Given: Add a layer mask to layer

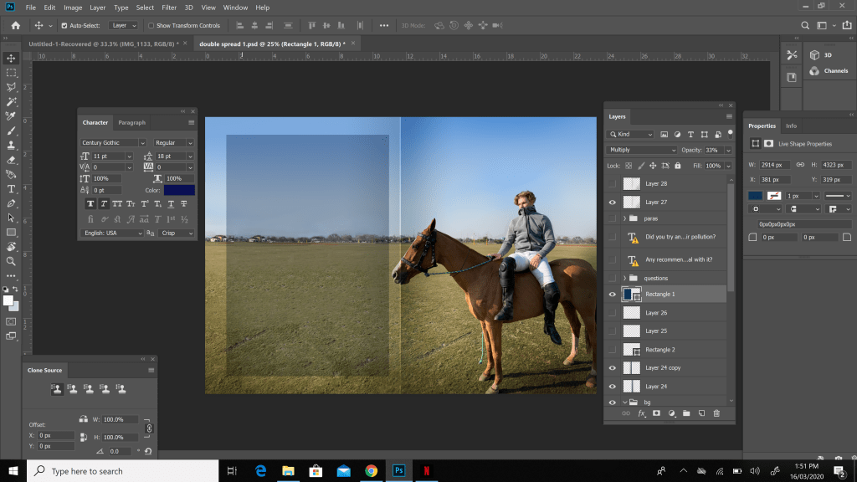Looking at the screenshot, I should pos(657,413).
